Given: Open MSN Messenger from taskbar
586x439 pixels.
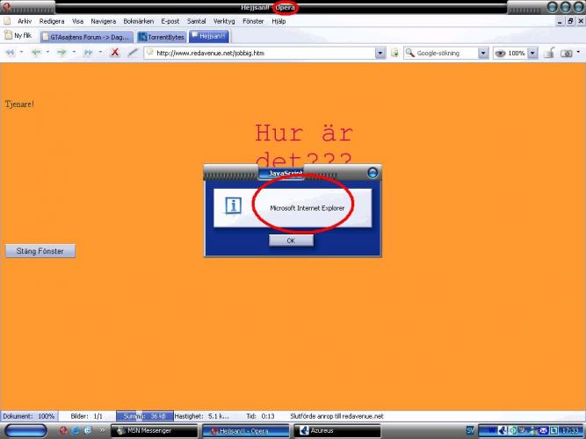Looking at the screenshot, I should (x=155, y=431).
